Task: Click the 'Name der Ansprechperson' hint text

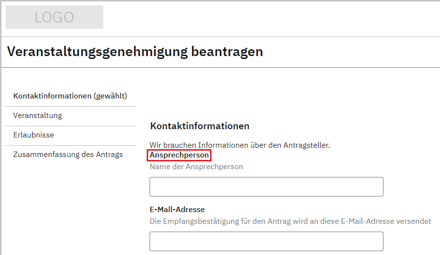Action: point(196,167)
